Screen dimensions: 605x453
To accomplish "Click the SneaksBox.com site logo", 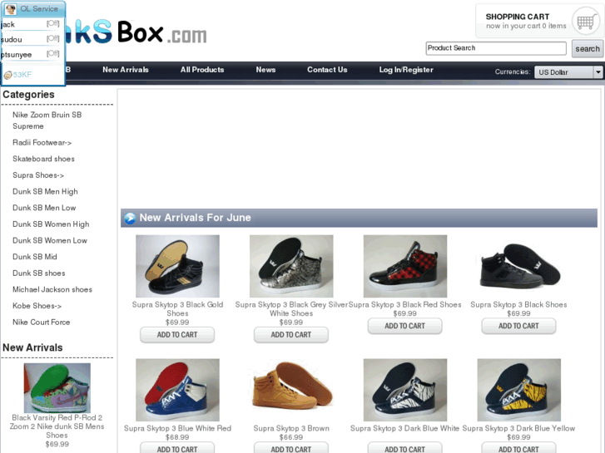I will click(x=136, y=32).
